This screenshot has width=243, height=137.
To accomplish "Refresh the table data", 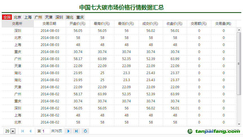I will pyautogui.click(x=85, y=131).
